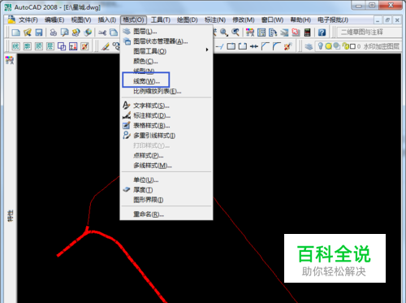Open the 电子报批(J) menu
The image size is (406, 303).
click(333, 20)
